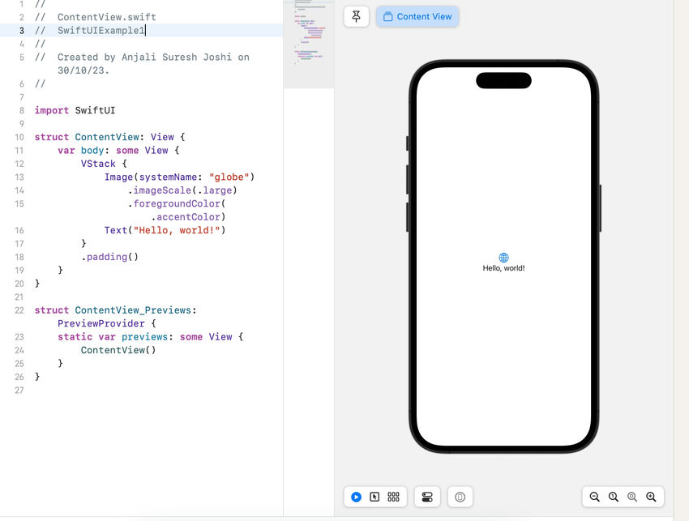Select the globe image in the phone preview

pos(503,258)
